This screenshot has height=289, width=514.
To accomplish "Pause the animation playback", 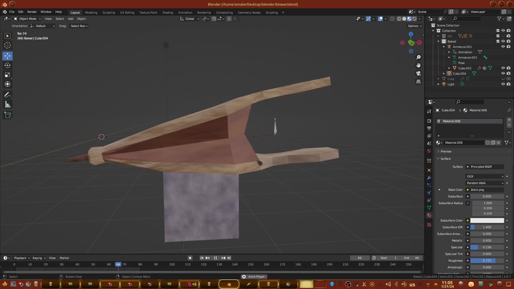I will tap(216, 258).
